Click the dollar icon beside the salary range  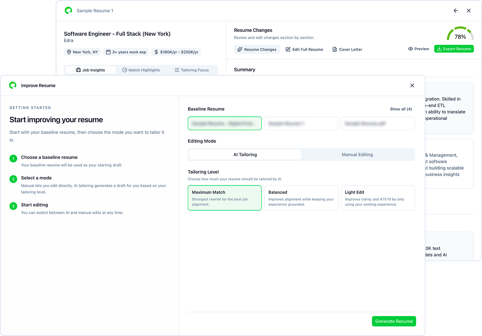156,52
